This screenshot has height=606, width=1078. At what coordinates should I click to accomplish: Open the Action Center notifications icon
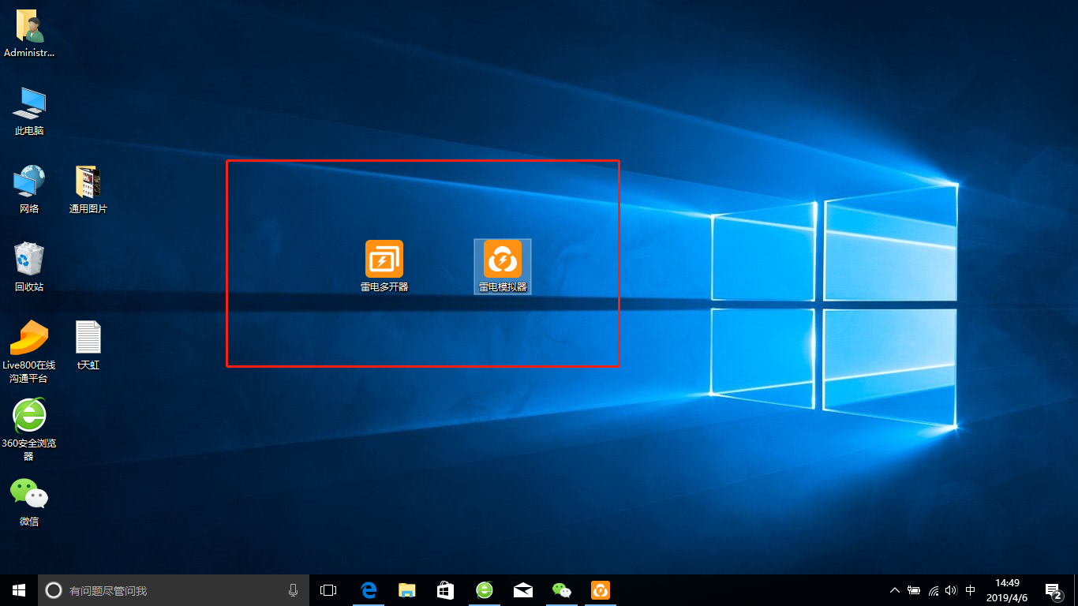1053,590
